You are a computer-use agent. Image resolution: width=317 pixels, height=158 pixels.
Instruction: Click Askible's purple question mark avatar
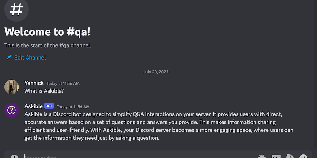pyautogui.click(x=11, y=110)
